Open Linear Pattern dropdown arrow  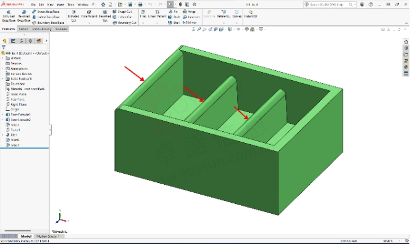(x=157, y=23)
